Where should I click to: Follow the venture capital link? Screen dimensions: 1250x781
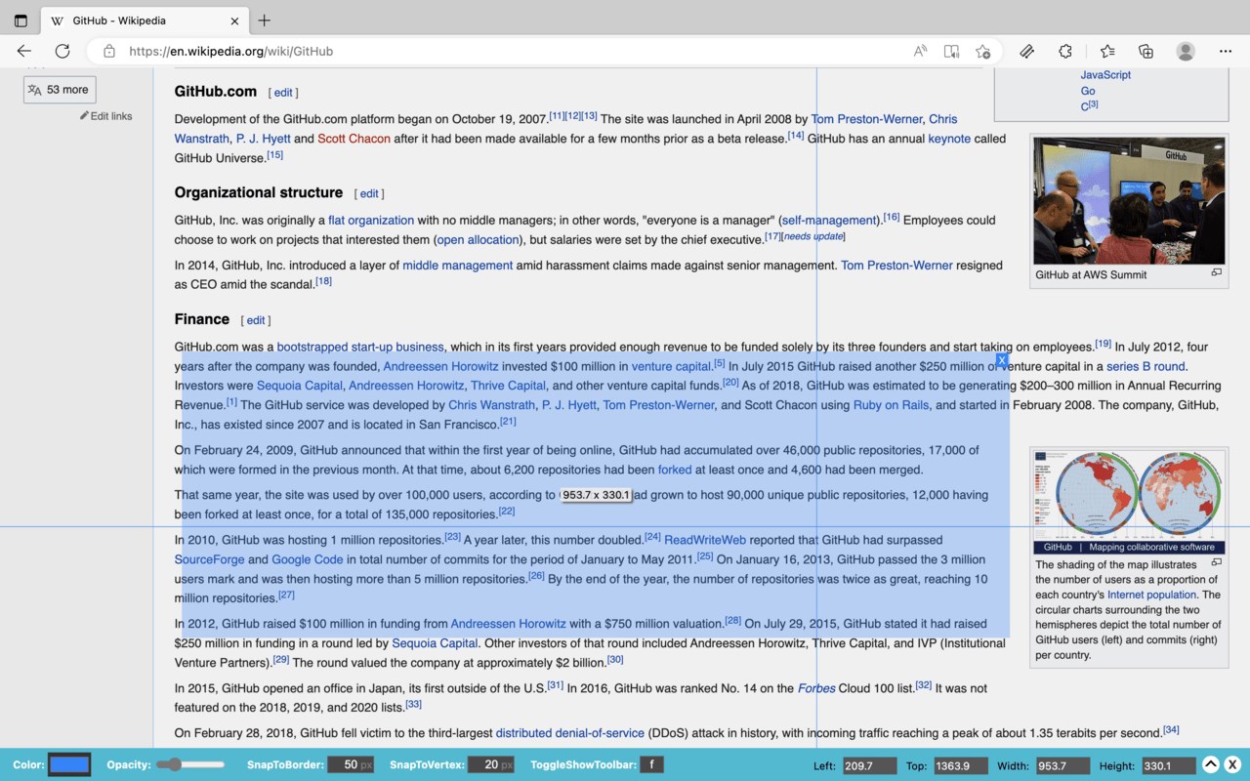tap(672, 366)
